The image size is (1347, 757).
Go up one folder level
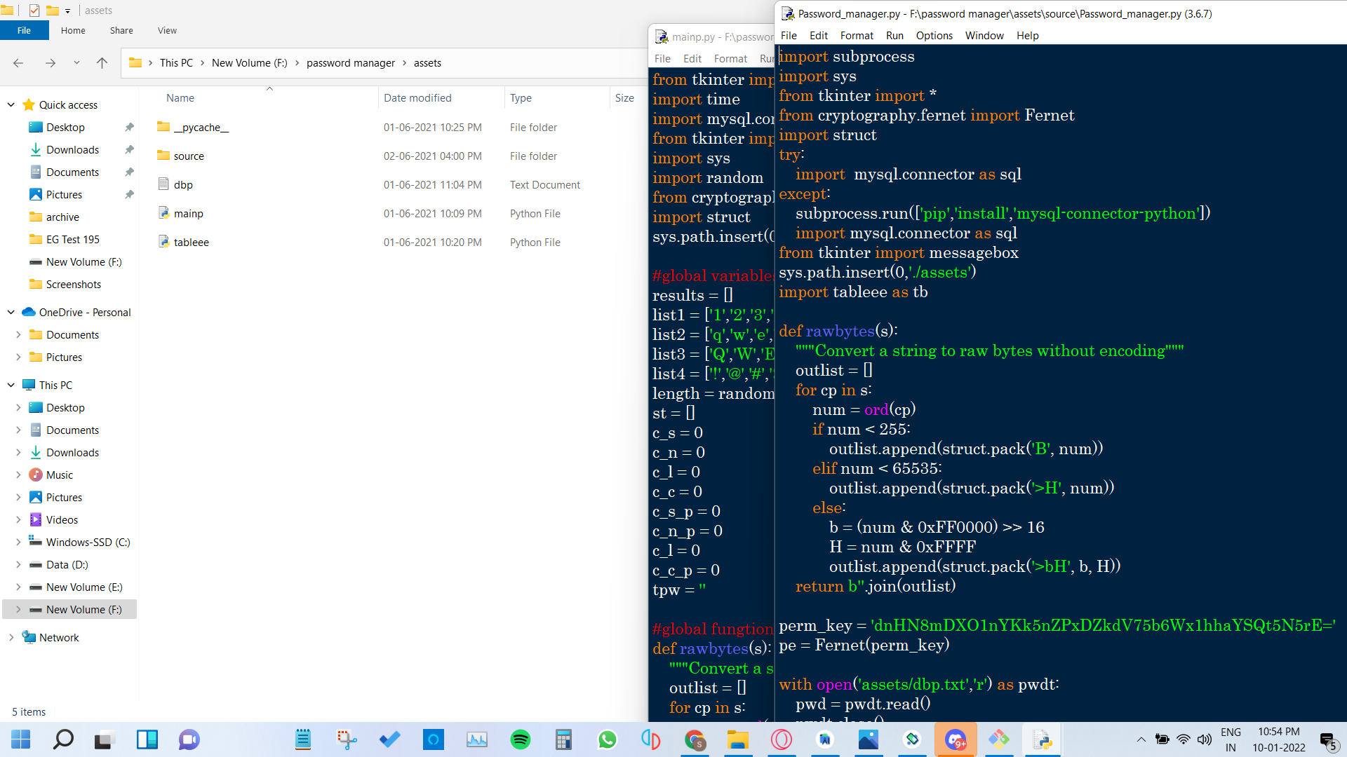pyautogui.click(x=102, y=63)
